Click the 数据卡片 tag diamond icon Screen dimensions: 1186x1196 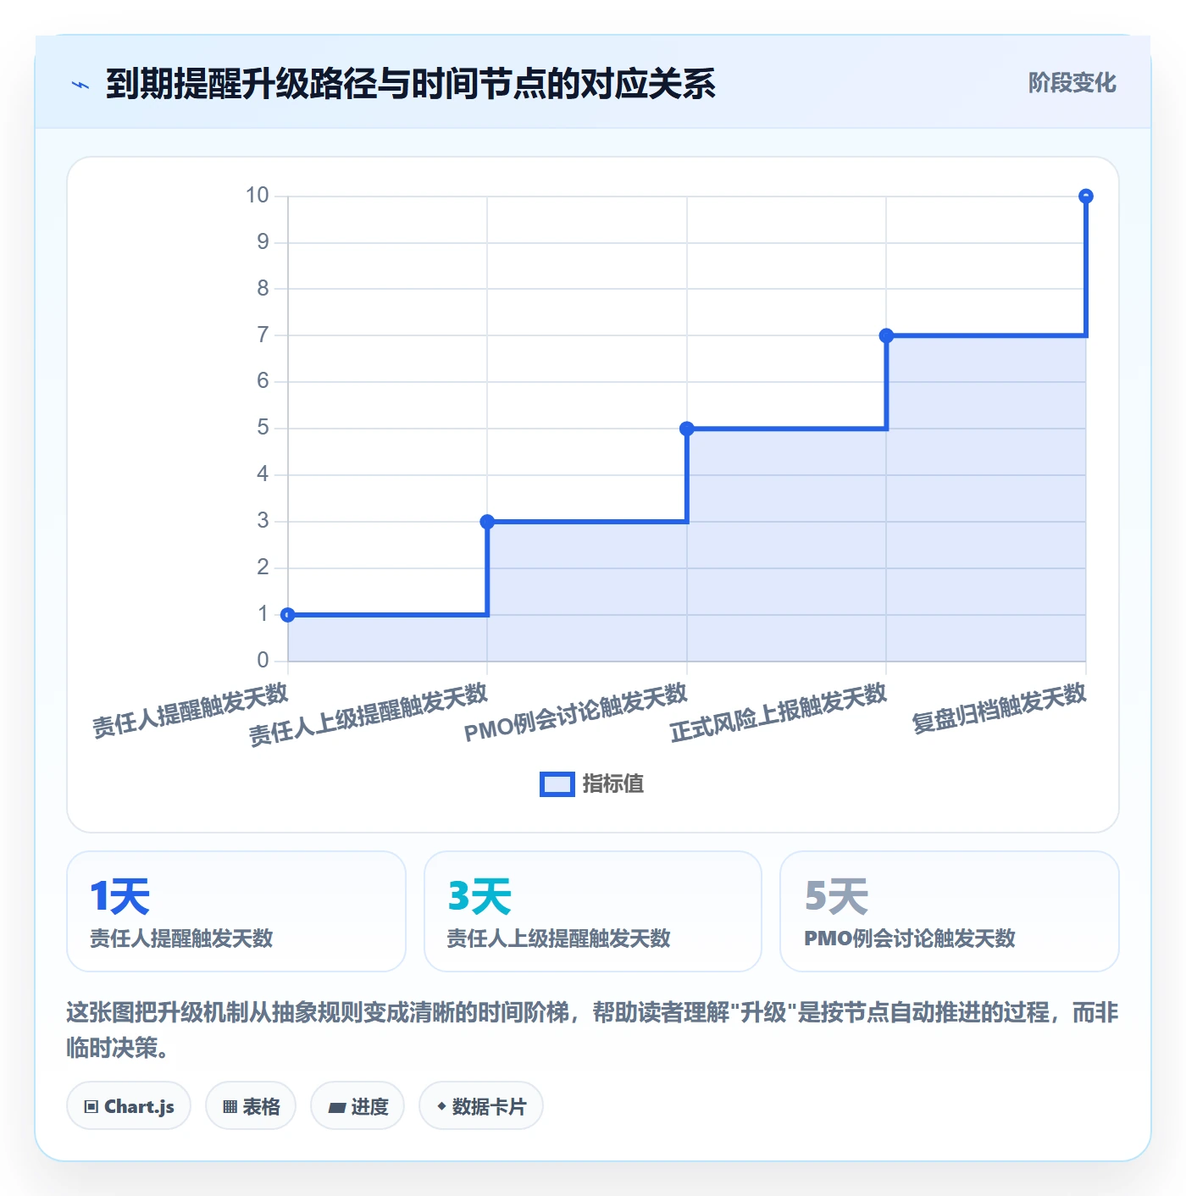[441, 1106]
